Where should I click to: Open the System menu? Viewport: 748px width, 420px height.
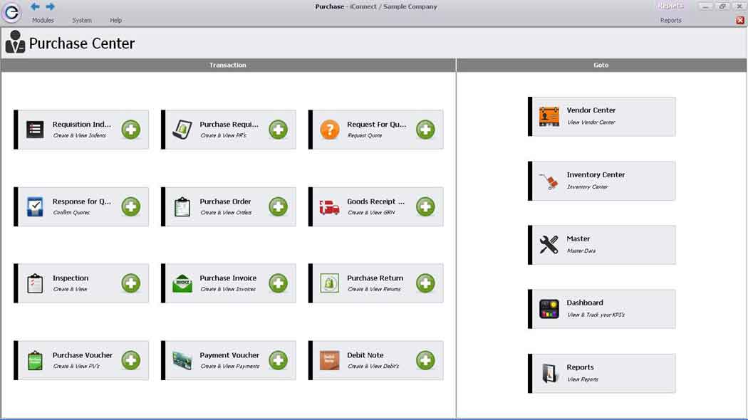(82, 21)
